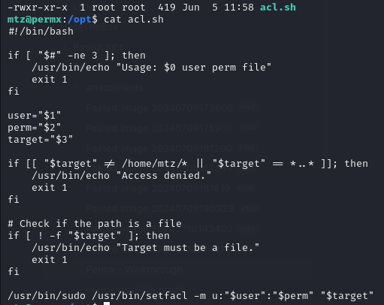Image resolution: width=384 pixels, height=305 pixels.
Task: Click the 'cat acl.sh' command text
Action: tap(134, 20)
